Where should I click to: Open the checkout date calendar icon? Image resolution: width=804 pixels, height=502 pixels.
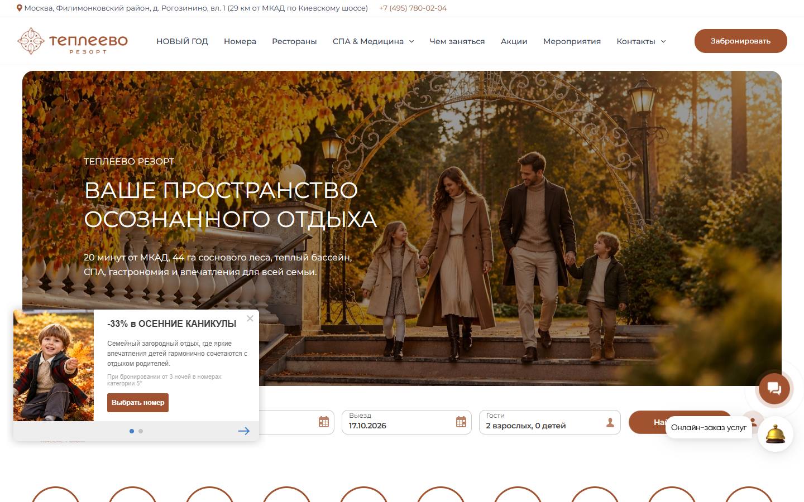461,422
